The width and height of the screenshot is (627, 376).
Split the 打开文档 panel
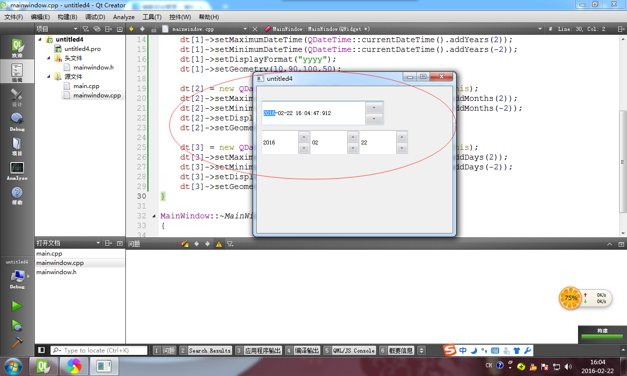point(109,243)
